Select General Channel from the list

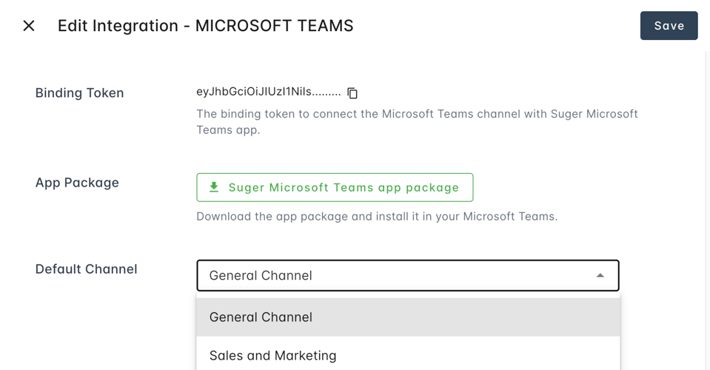click(261, 317)
